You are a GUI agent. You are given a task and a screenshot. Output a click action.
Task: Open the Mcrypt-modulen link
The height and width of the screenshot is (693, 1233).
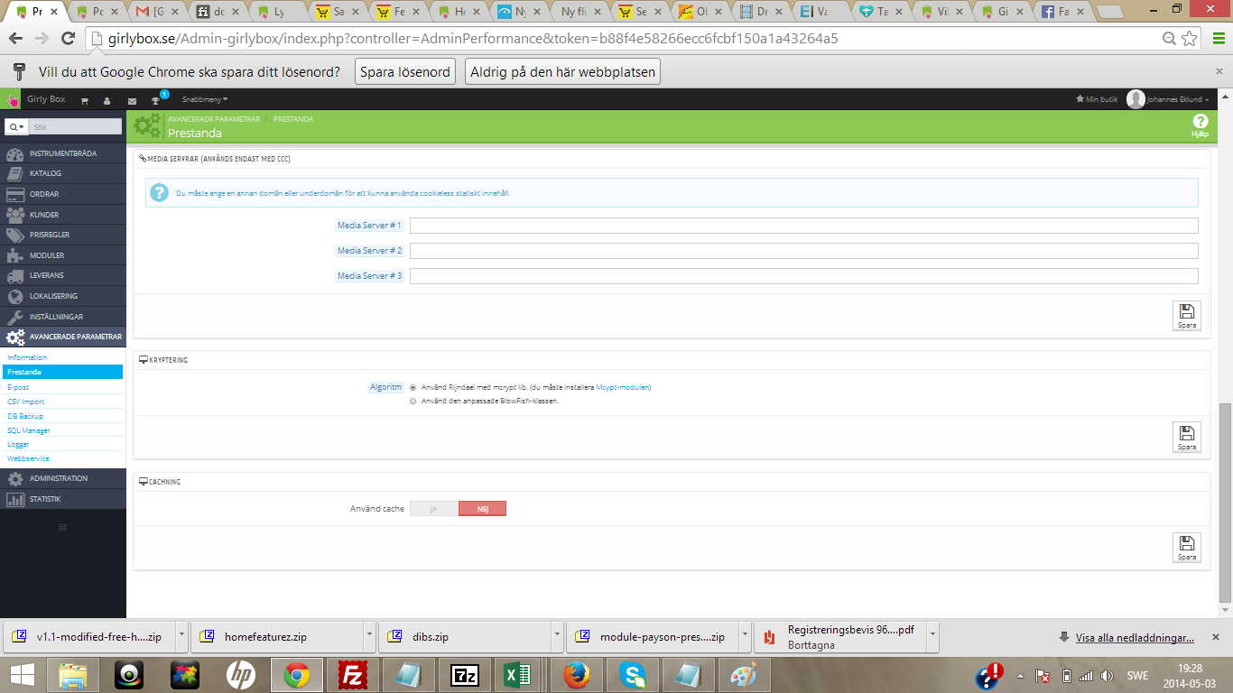tap(623, 387)
